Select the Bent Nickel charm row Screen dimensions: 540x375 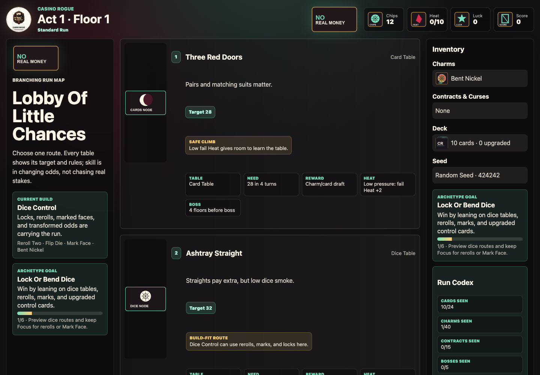click(x=480, y=78)
